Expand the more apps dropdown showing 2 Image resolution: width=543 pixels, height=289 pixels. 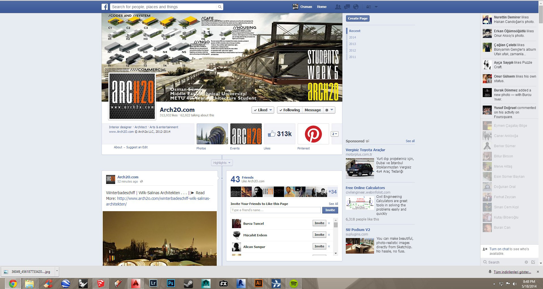(x=334, y=134)
